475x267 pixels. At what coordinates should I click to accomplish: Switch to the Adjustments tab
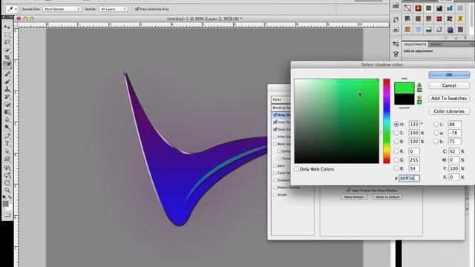415,44
